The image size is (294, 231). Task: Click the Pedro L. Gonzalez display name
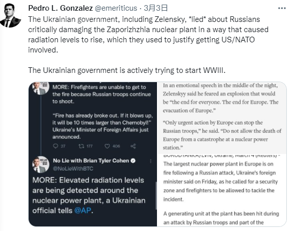pyautogui.click(x=60, y=8)
